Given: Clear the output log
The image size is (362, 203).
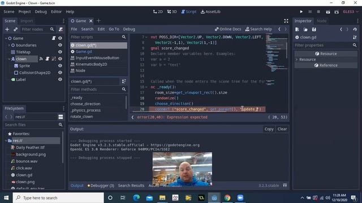Looking at the screenshot, I should (282, 129).
